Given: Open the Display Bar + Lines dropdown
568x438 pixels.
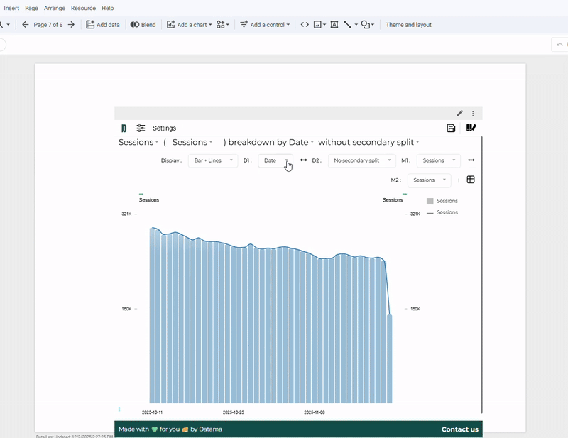Looking at the screenshot, I should [x=212, y=160].
